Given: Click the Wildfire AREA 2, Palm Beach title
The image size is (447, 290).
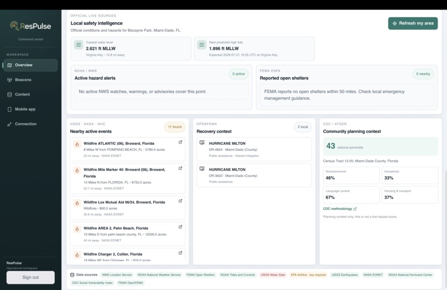Looking at the screenshot, I should pos(116,228).
